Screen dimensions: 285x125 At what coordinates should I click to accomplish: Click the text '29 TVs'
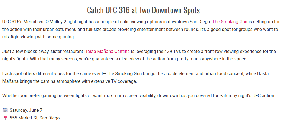(x=174, y=51)
